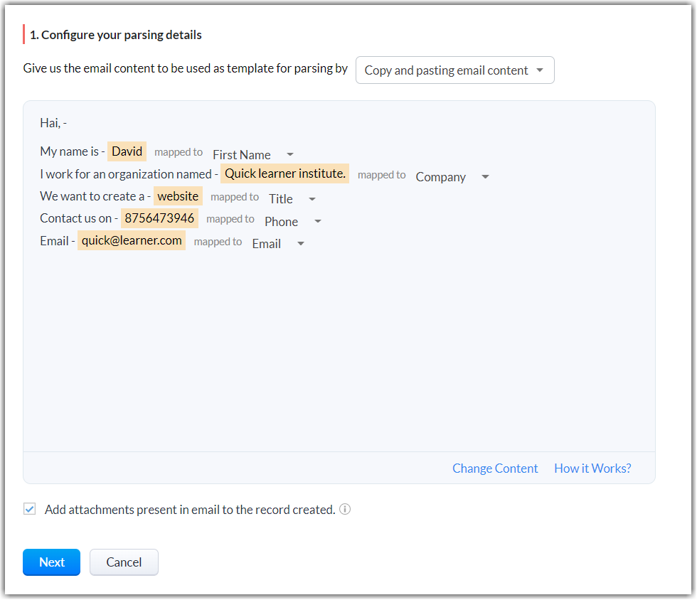
Task: Open the Copy and pasting email content dropdown
Action: [x=454, y=70]
